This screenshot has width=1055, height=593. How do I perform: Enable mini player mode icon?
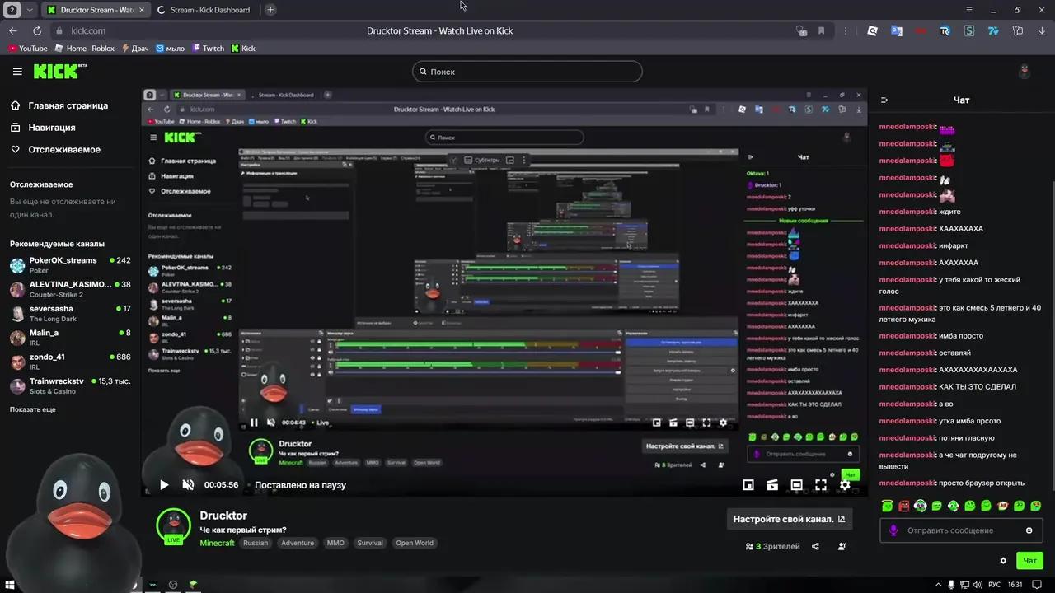(x=748, y=485)
